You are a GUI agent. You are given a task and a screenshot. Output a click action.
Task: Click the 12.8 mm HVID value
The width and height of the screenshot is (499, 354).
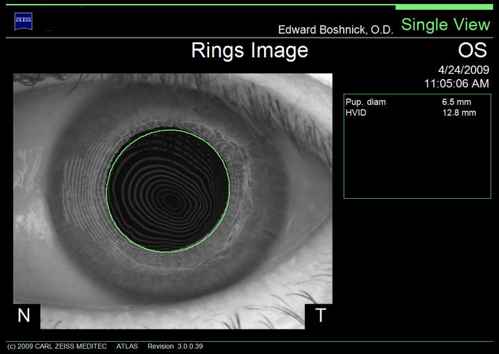click(x=458, y=113)
